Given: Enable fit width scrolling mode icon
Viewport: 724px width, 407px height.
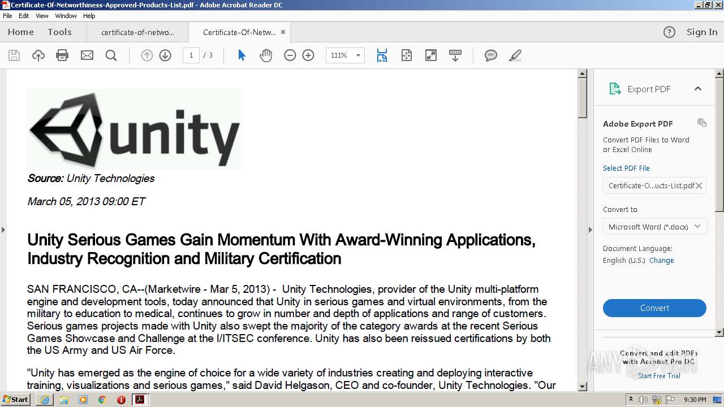Looking at the screenshot, I should click(382, 55).
